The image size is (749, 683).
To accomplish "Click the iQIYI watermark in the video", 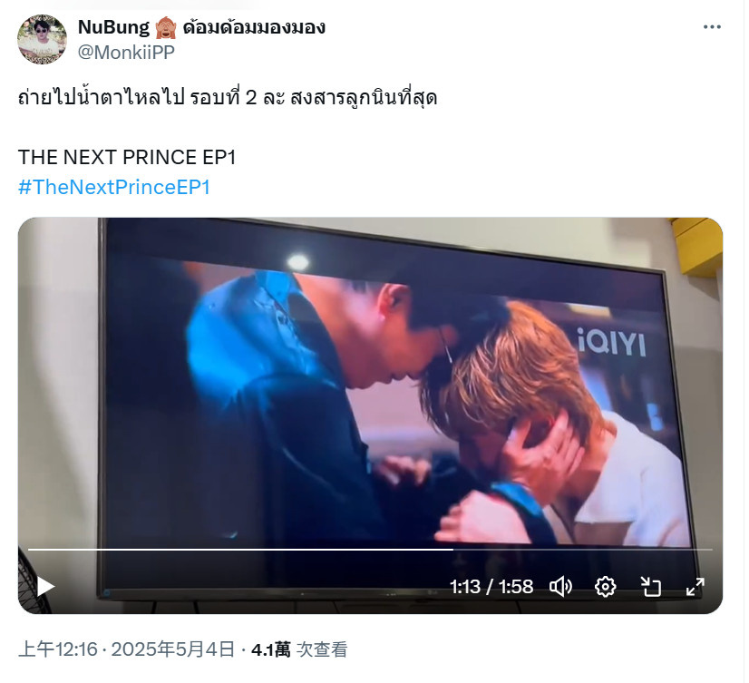I will click(x=611, y=343).
